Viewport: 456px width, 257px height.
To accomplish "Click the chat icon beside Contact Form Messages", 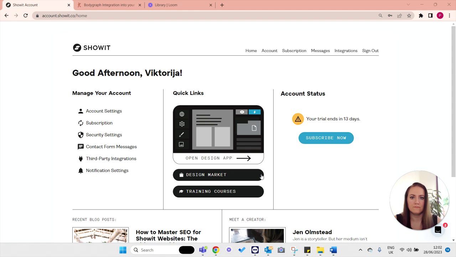I will pyautogui.click(x=81, y=147).
